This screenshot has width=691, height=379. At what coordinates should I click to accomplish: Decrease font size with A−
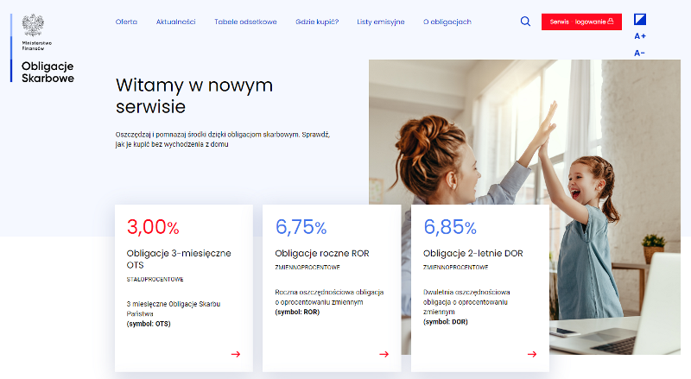click(639, 53)
